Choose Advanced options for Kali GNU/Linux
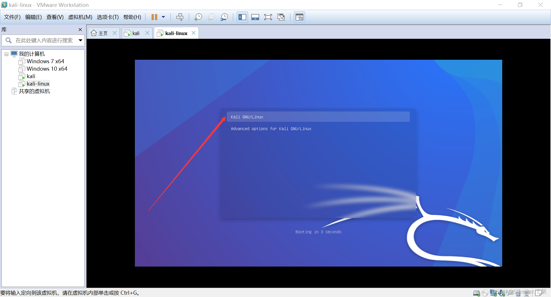Screen dimensions: 551x297 (271, 129)
